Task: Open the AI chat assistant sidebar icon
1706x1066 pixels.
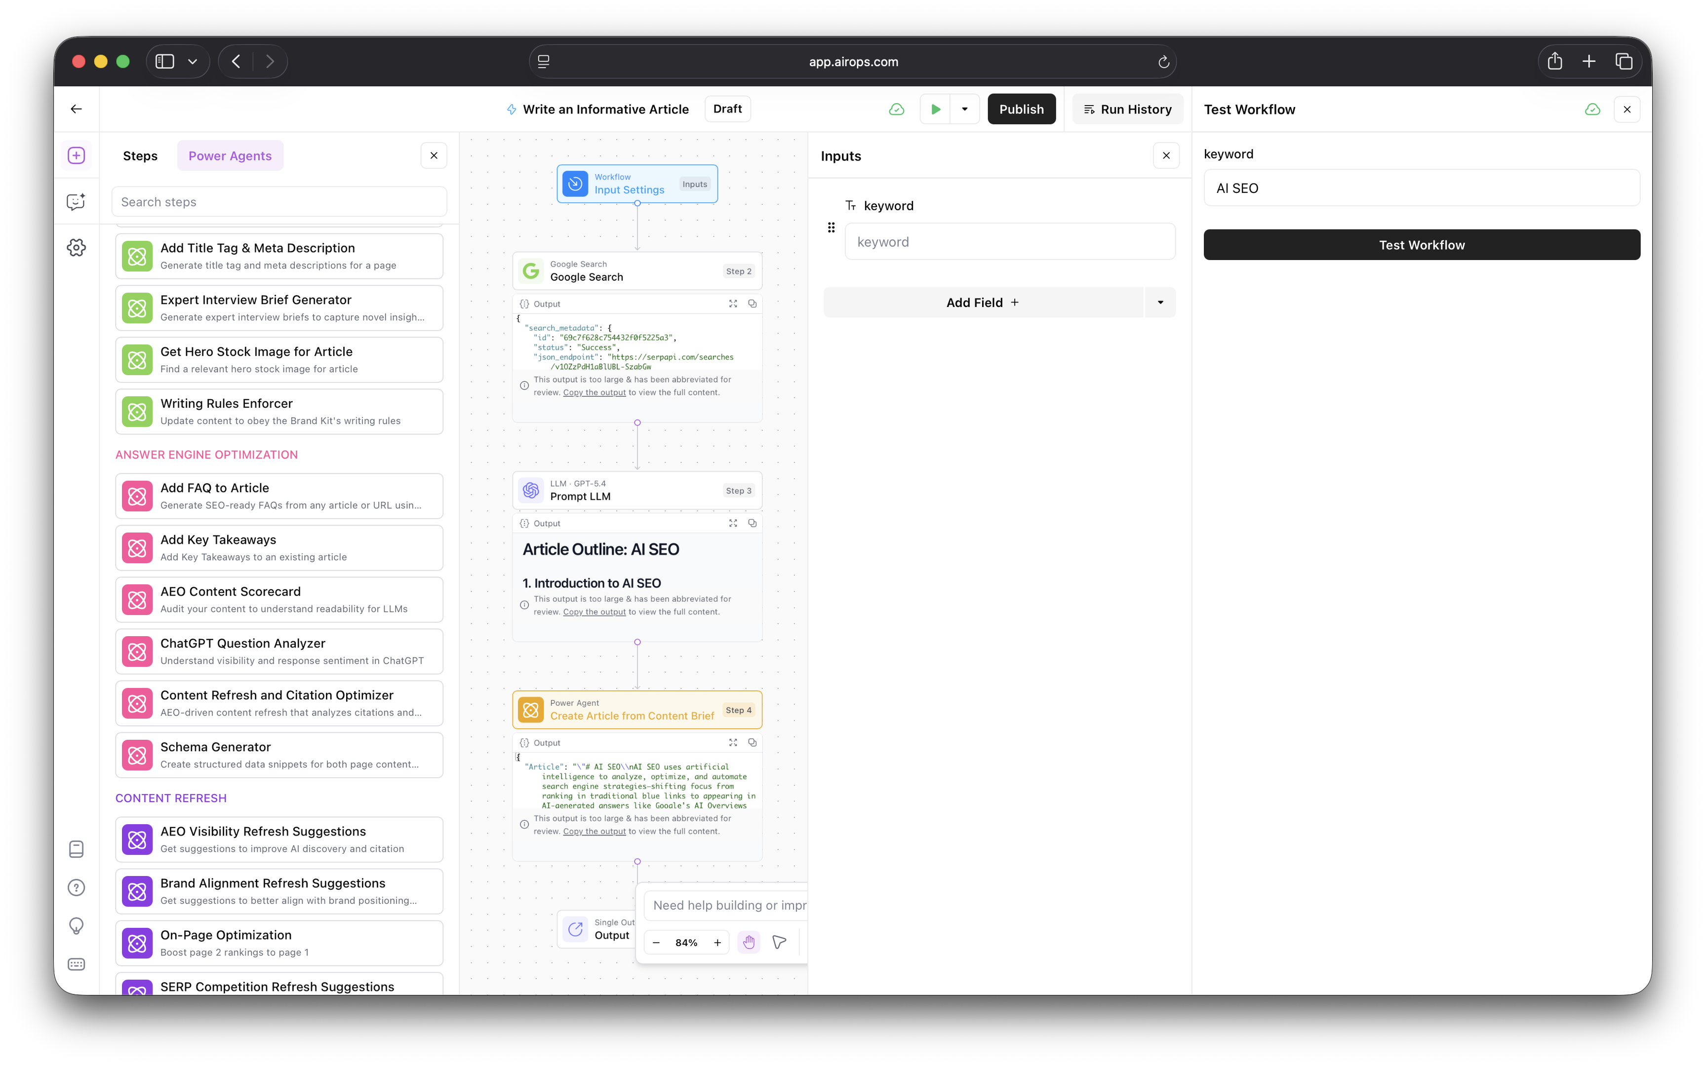Action: (76, 202)
